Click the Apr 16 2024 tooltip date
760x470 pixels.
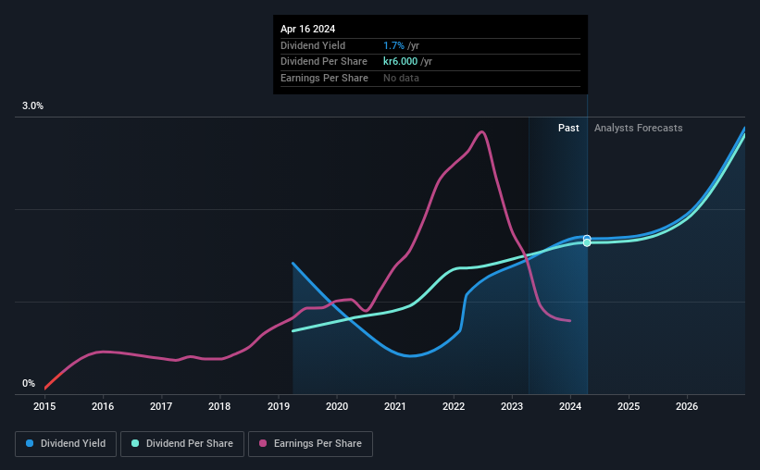(307, 29)
